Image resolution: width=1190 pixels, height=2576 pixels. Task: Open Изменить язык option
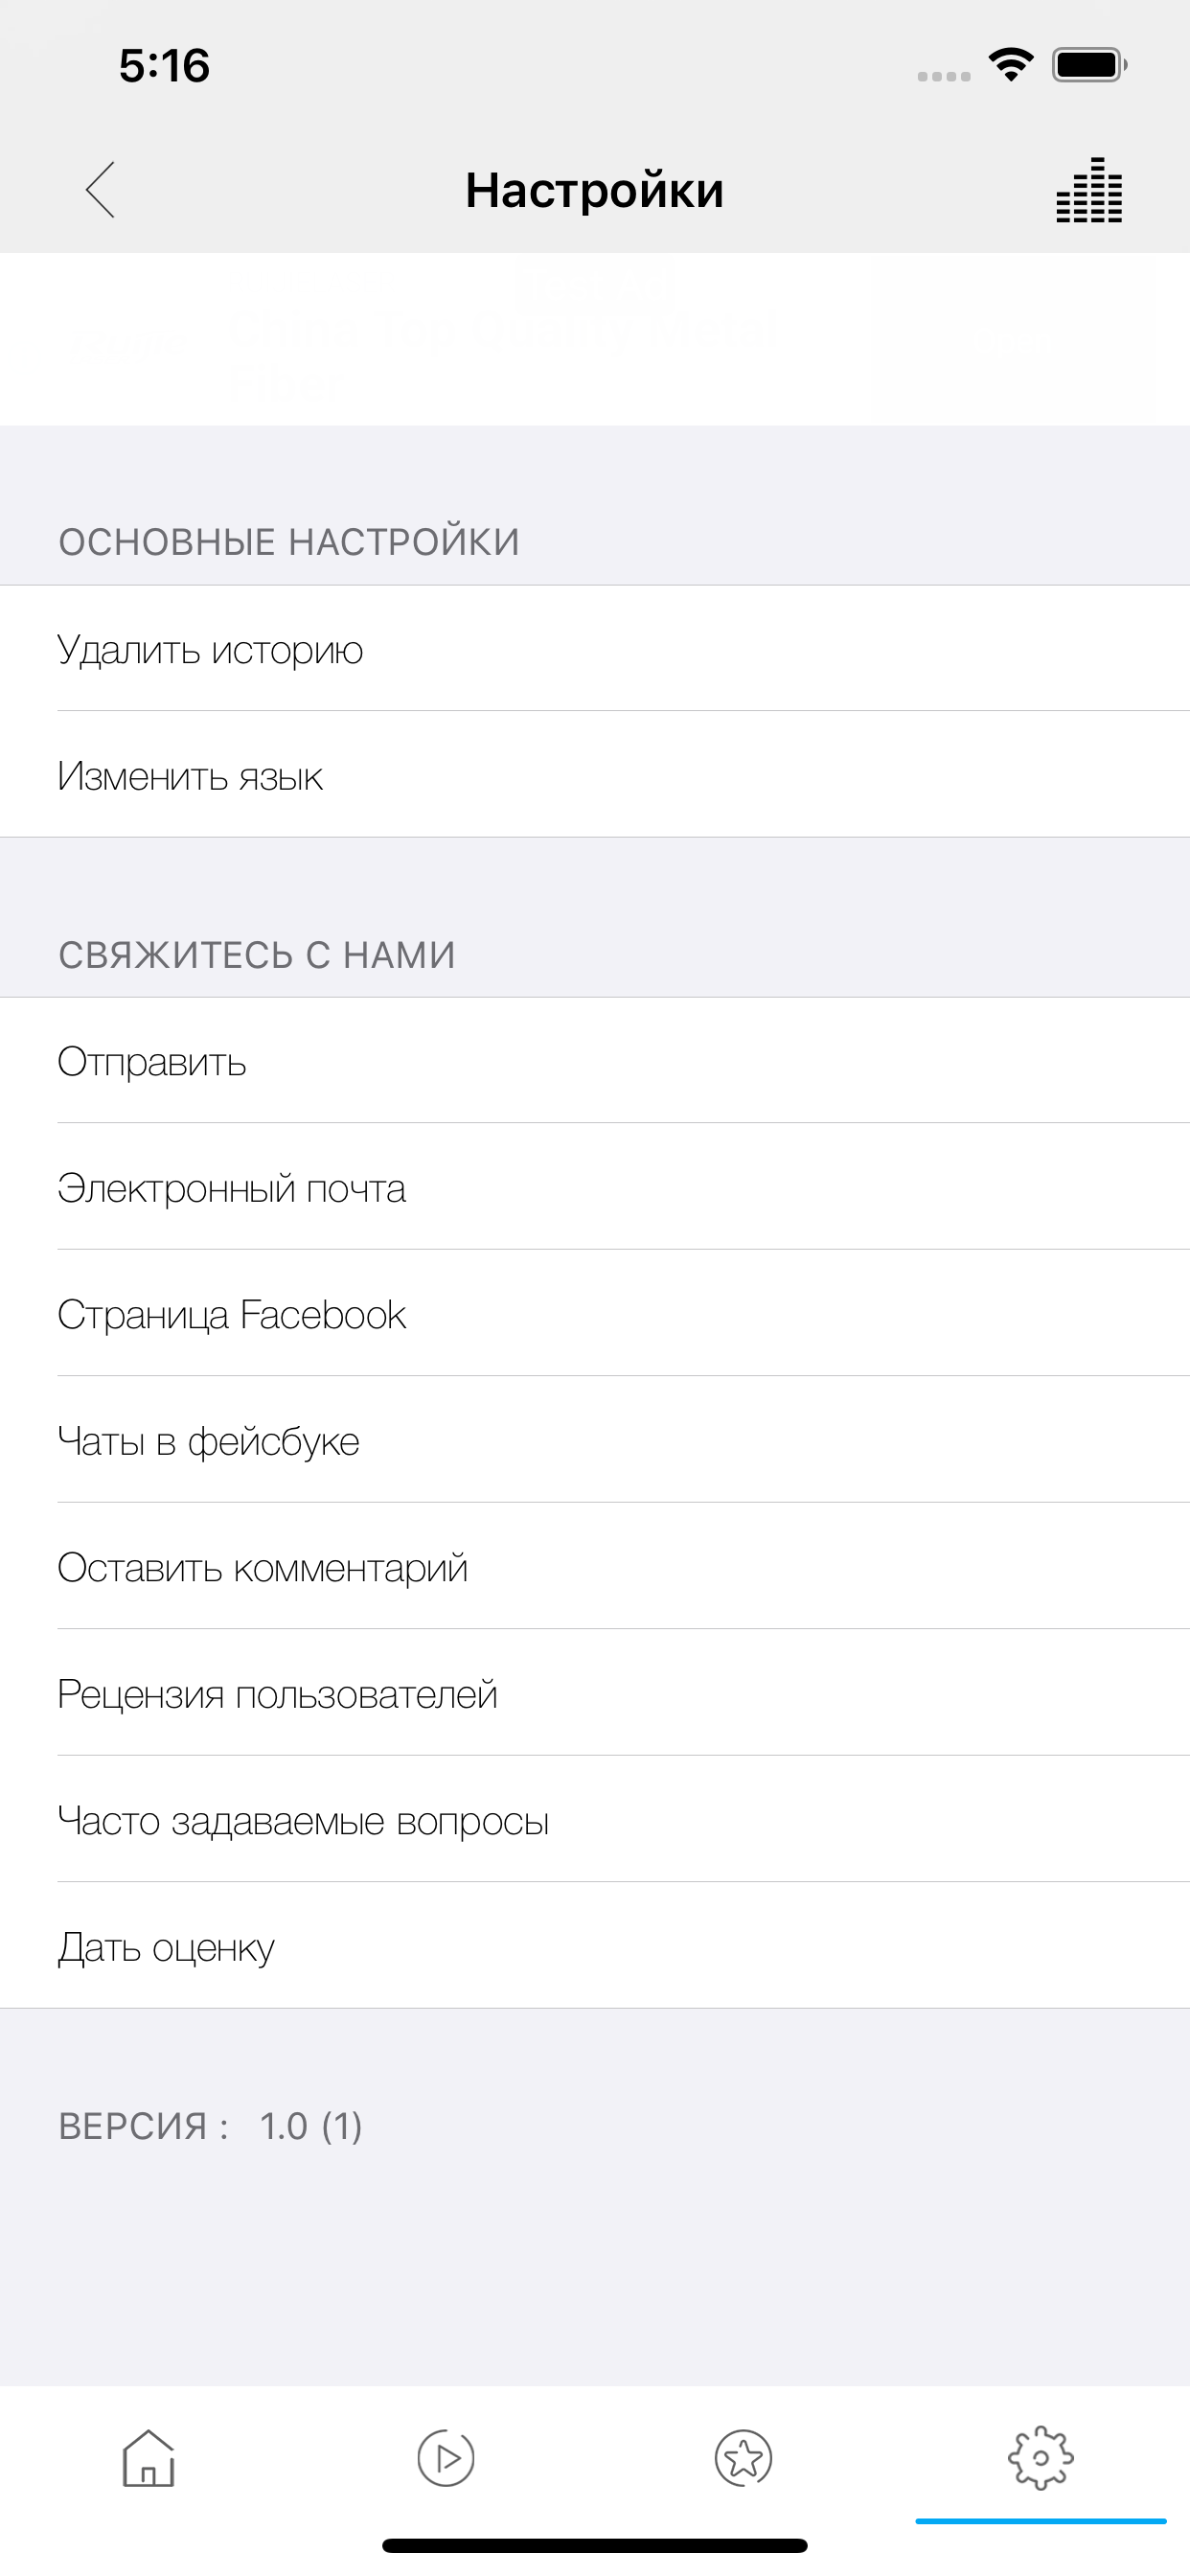tap(595, 775)
